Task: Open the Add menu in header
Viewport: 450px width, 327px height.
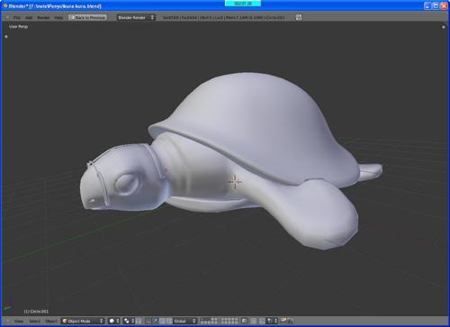Action: click(29, 18)
